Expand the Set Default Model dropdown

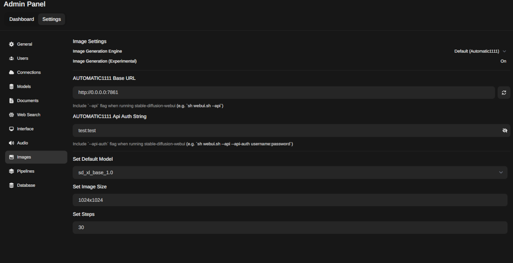pyautogui.click(x=290, y=172)
